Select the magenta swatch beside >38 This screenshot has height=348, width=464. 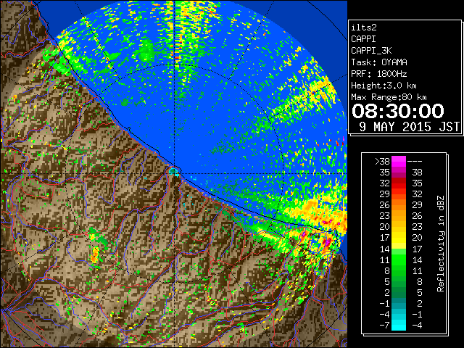(399, 161)
